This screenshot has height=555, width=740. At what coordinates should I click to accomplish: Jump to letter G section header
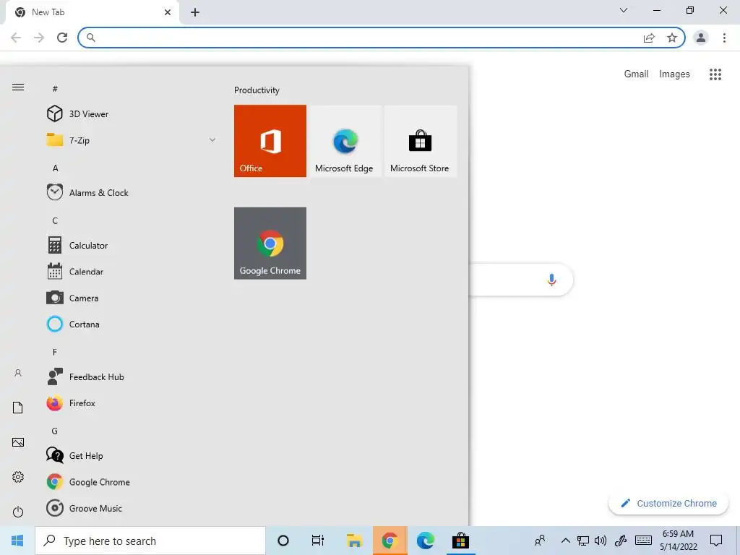pyautogui.click(x=55, y=431)
